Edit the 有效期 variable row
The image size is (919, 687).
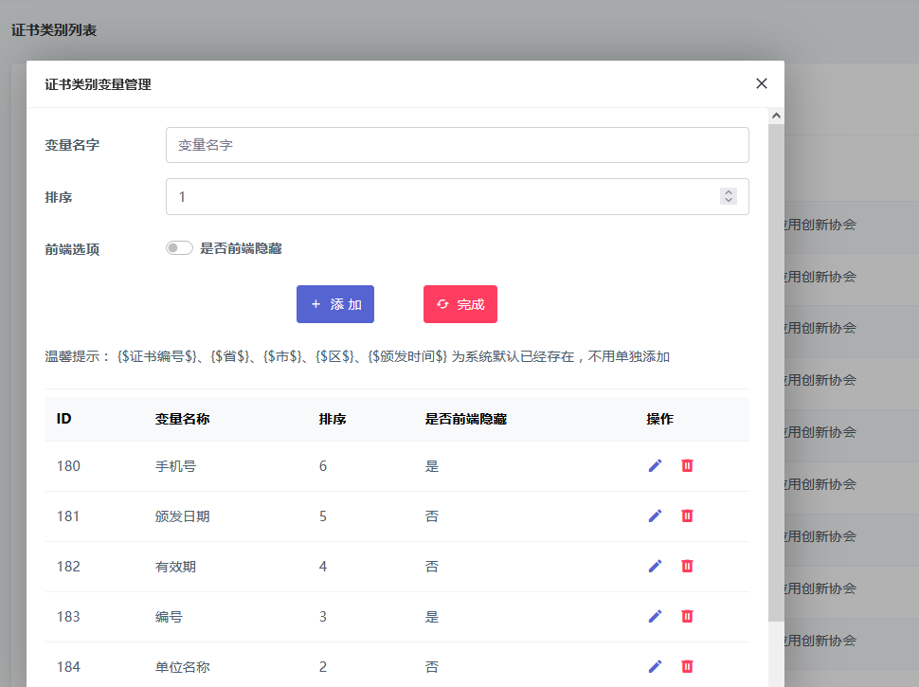pos(656,567)
